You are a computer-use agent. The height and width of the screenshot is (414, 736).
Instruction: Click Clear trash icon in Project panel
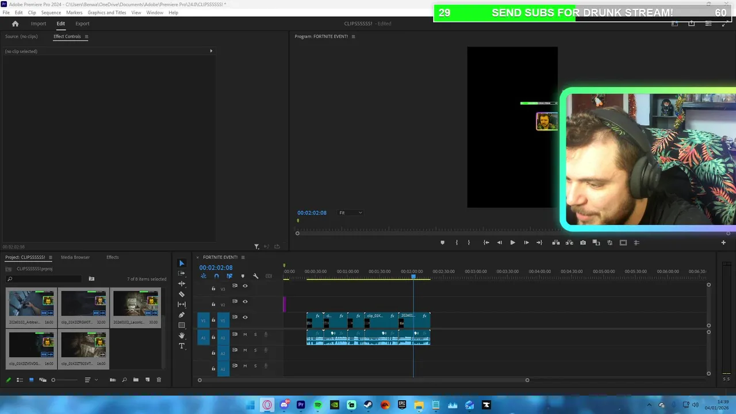click(159, 379)
